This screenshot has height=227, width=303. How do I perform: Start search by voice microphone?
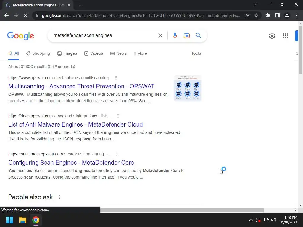coord(175,35)
